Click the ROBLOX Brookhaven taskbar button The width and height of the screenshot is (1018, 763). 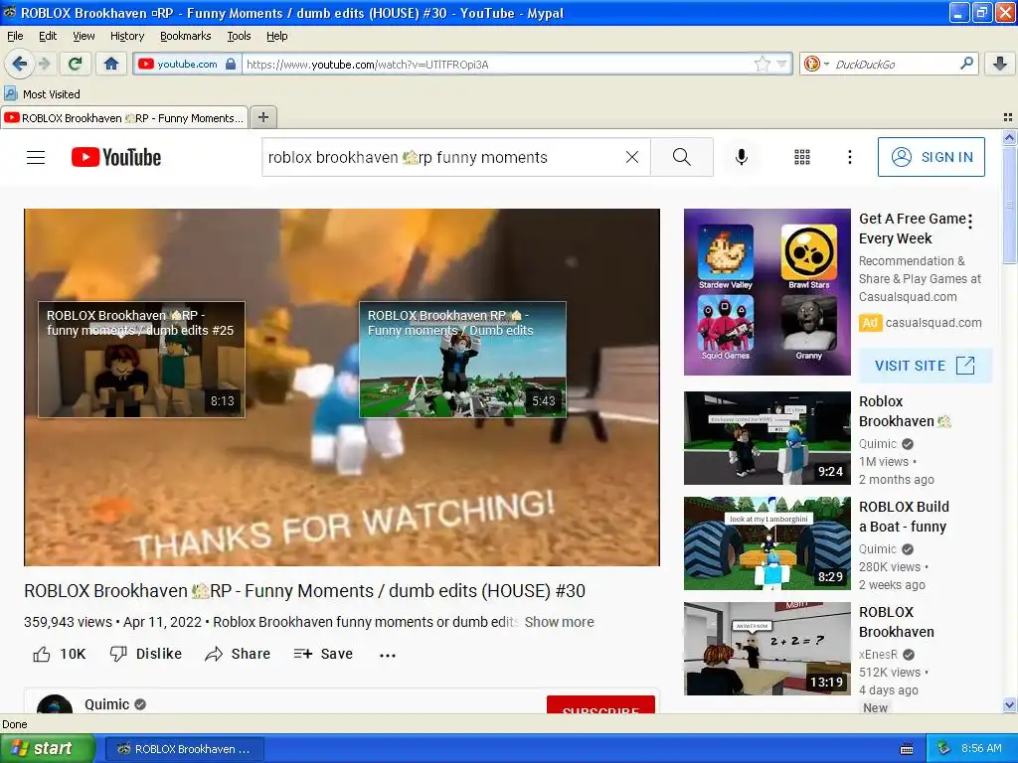(x=184, y=749)
